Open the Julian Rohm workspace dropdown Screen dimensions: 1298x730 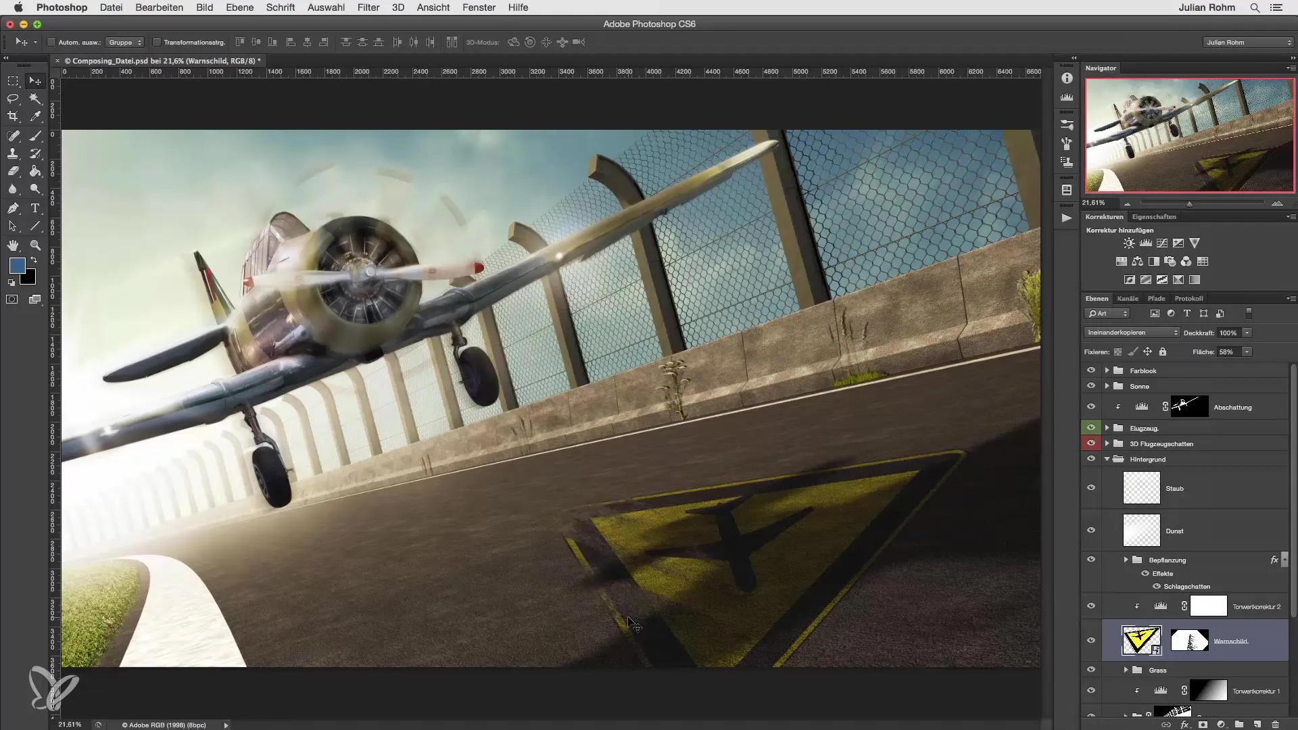tap(1249, 42)
